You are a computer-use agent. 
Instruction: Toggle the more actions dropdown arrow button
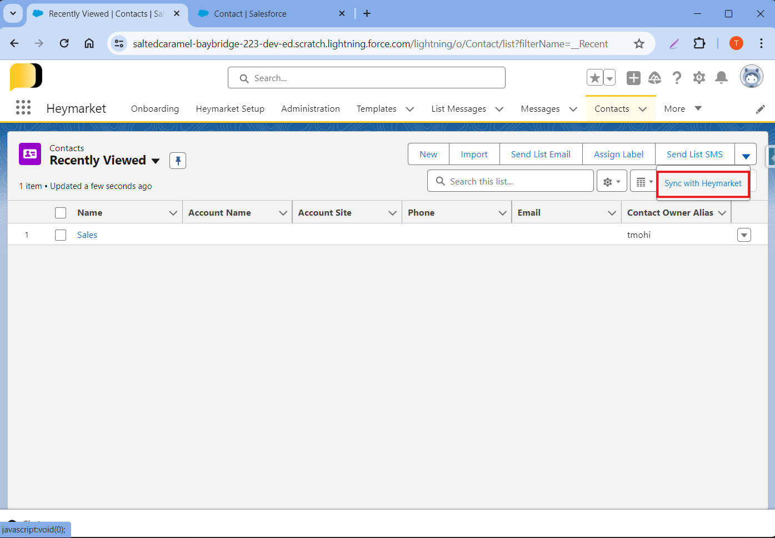pyautogui.click(x=746, y=155)
